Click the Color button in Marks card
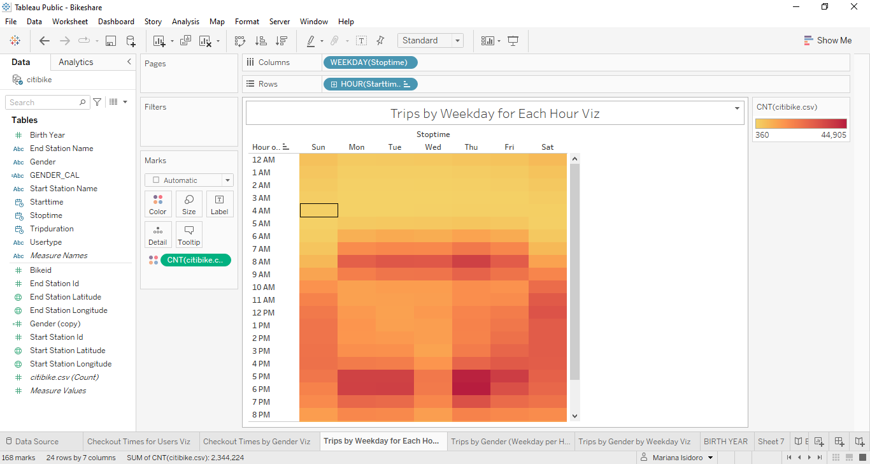 click(x=158, y=204)
